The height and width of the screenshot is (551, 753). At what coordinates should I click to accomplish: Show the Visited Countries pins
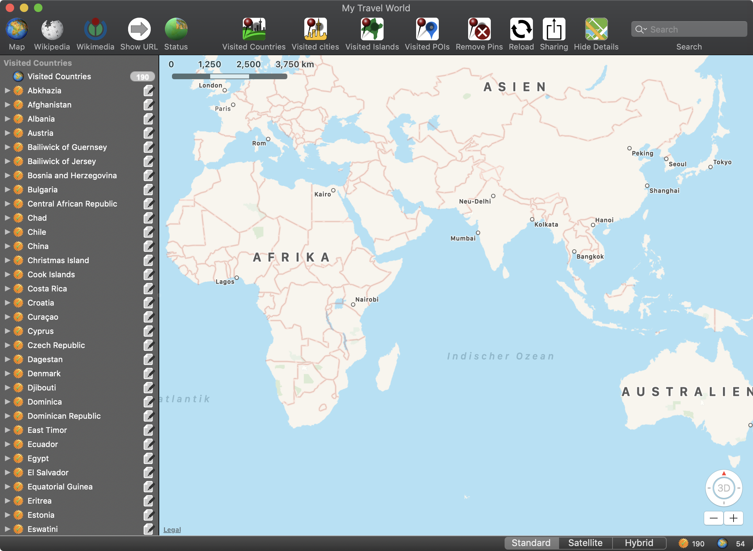coord(254,29)
